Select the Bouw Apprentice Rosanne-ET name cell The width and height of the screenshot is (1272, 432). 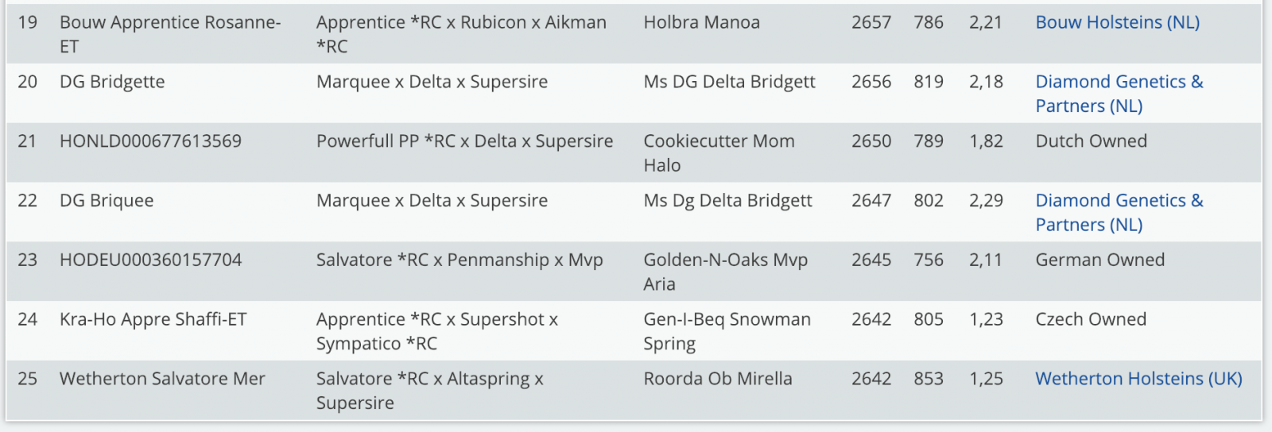(x=169, y=34)
